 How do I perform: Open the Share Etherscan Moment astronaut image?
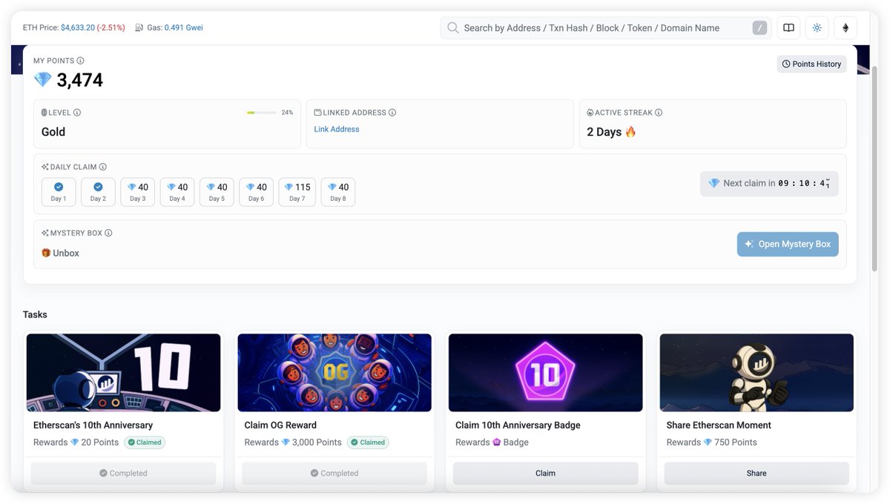(x=756, y=373)
